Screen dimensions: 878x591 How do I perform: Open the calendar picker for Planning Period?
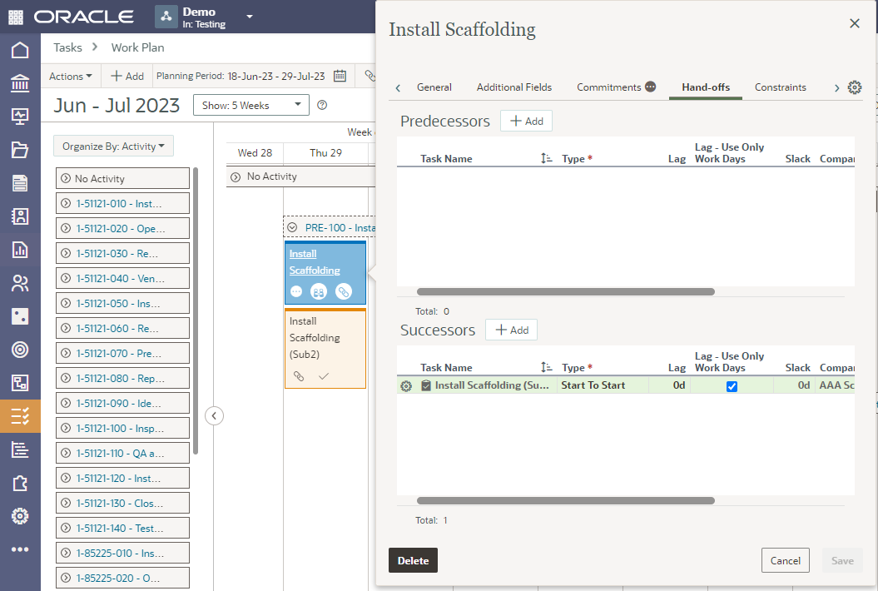[x=340, y=76]
